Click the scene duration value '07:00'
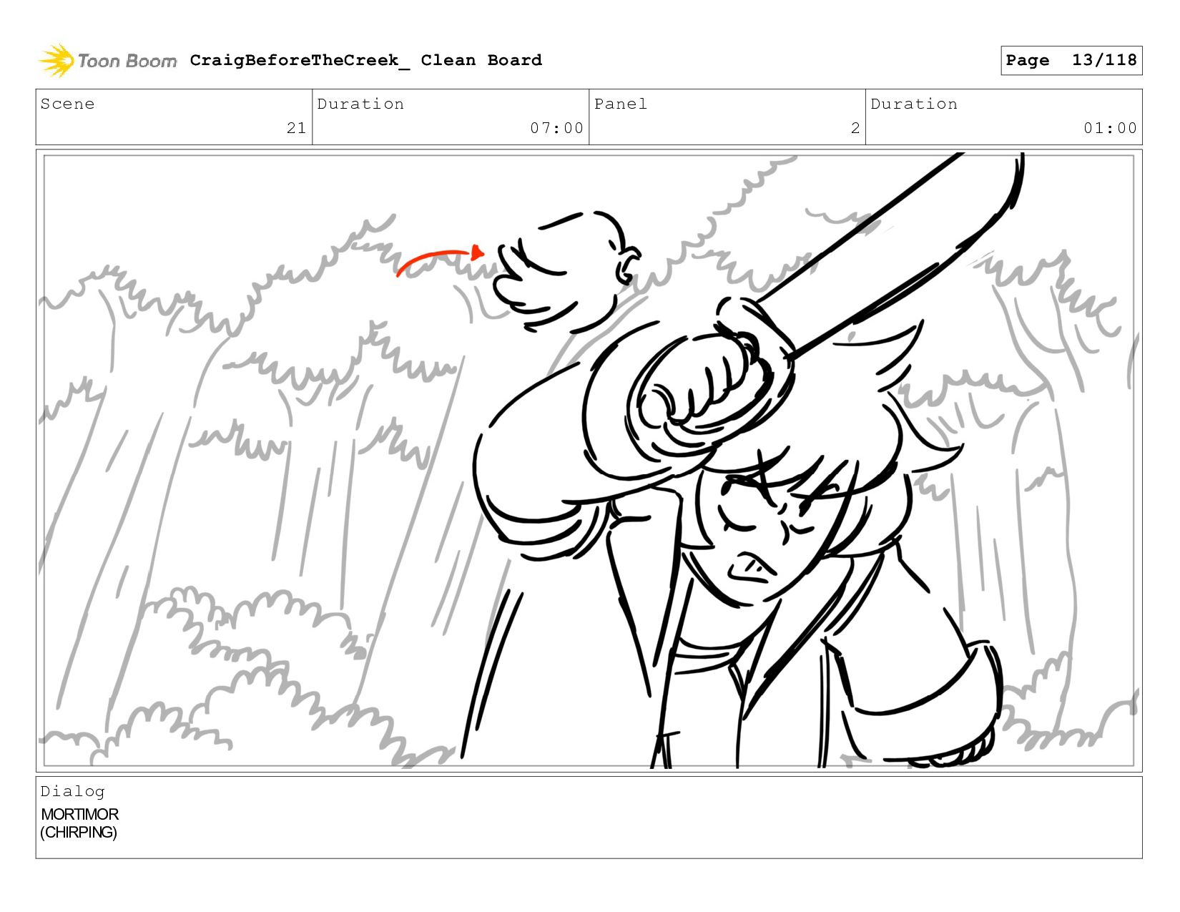The image size is (1180, 912). [556, 128]
